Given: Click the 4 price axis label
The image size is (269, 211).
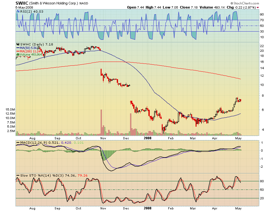Looking at the screenshot, I should point(262,130).
